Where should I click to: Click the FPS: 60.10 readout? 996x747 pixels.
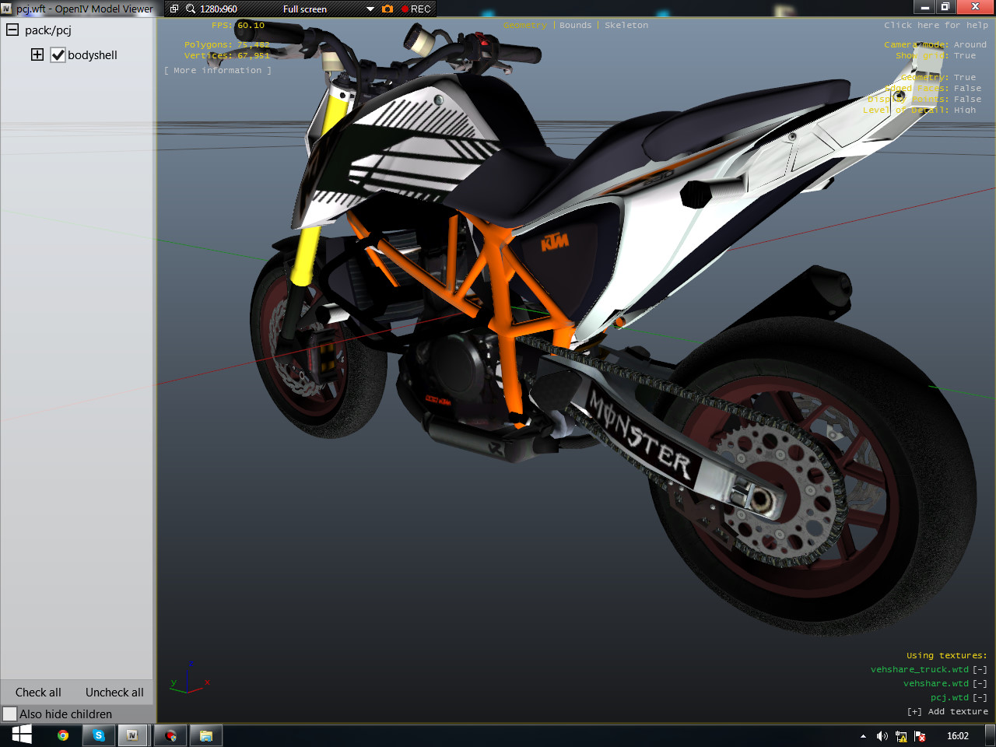[238, 25]
